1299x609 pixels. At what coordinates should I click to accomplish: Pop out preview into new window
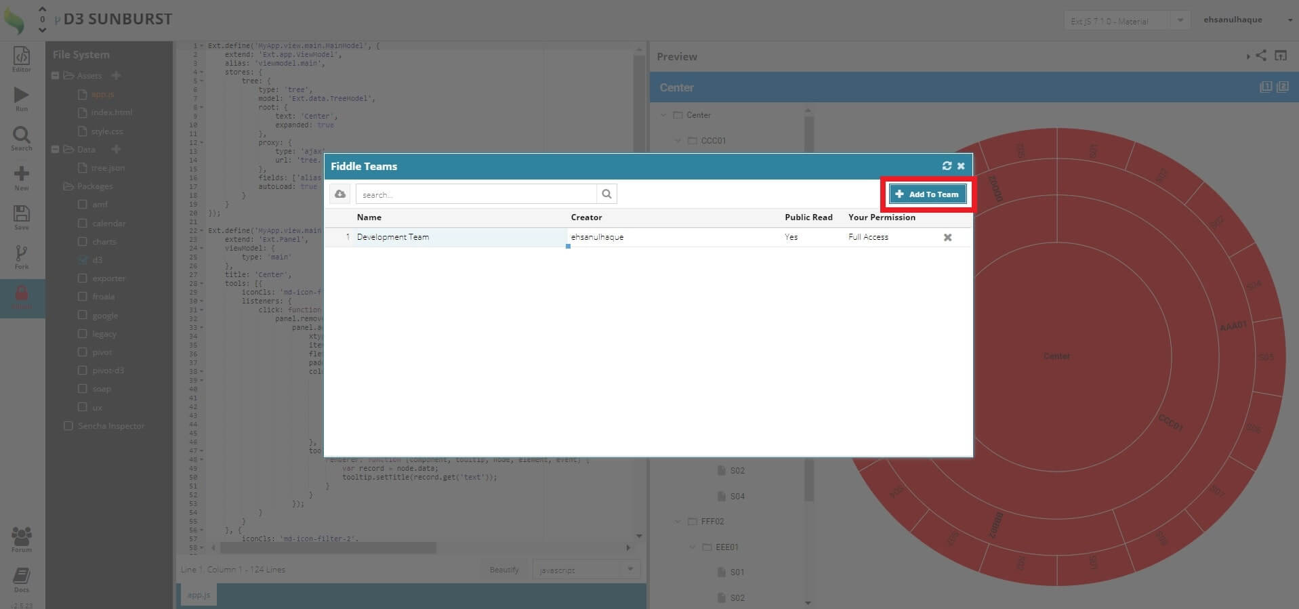coord(1281,56)
